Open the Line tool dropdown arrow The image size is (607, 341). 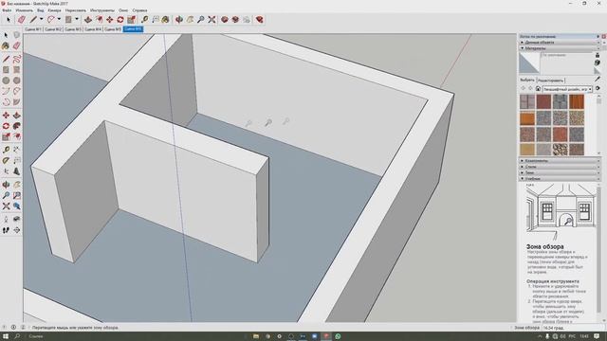pyautogui.click(x=42, y=19)
